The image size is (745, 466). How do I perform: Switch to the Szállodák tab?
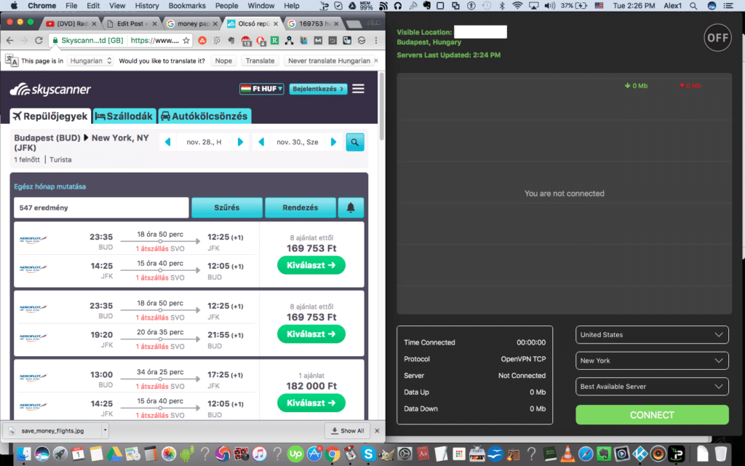pos(124,116)
